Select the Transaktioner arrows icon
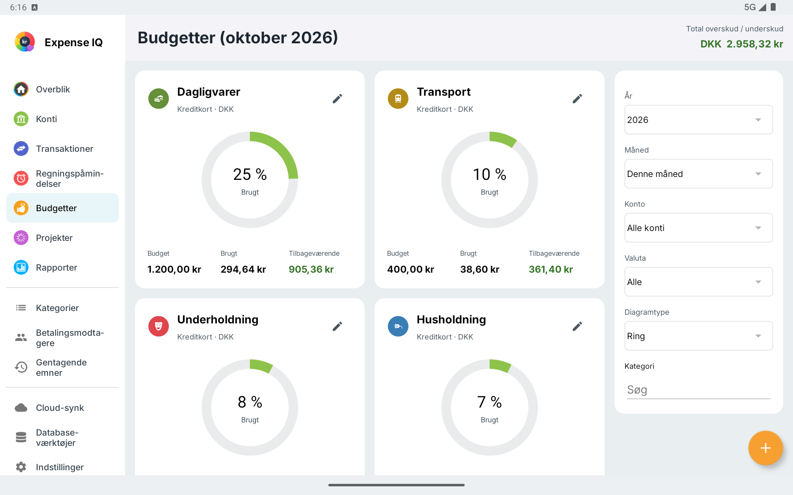 coord(21,148)
